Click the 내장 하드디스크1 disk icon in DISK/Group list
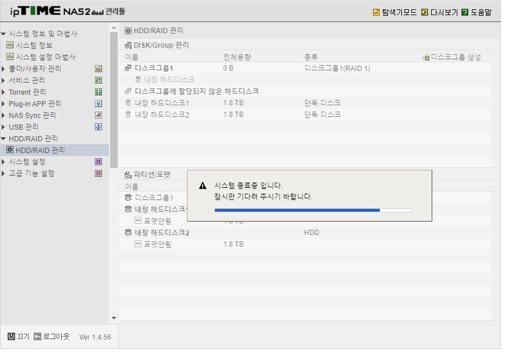 click(x=128, y=103)
